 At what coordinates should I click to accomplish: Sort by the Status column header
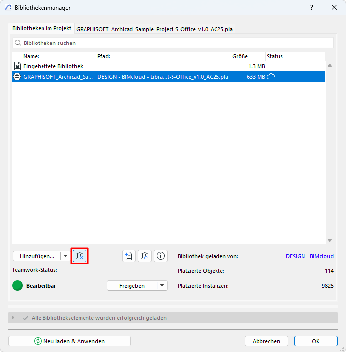[290, 56]
